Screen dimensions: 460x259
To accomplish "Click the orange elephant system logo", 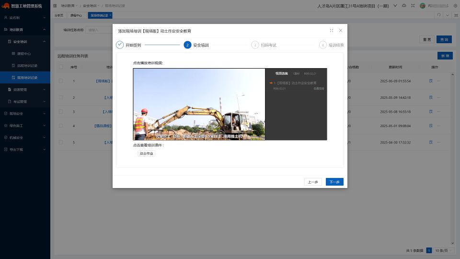I will (6, 6).
